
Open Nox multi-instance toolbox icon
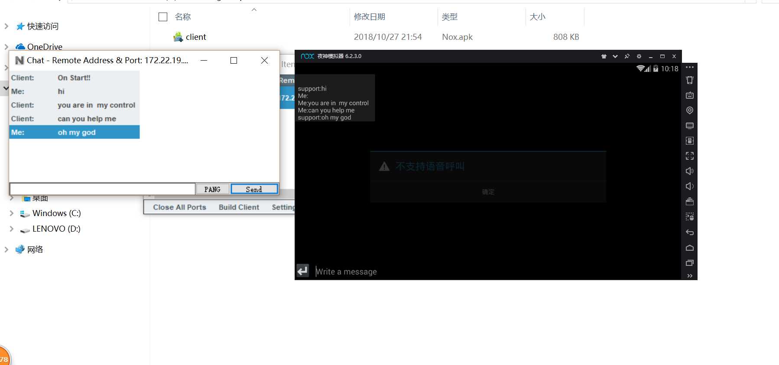(690, 201)
